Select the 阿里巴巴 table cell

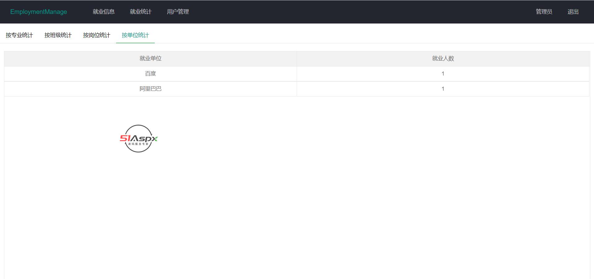(150, 89)
